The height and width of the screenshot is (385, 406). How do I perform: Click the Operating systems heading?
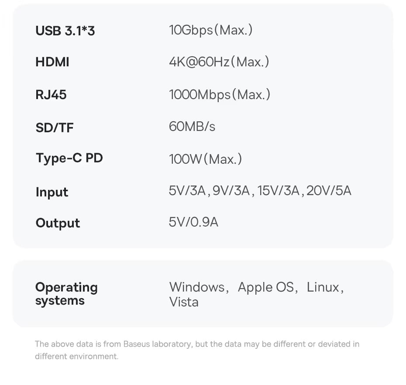[x=66, y=294]
